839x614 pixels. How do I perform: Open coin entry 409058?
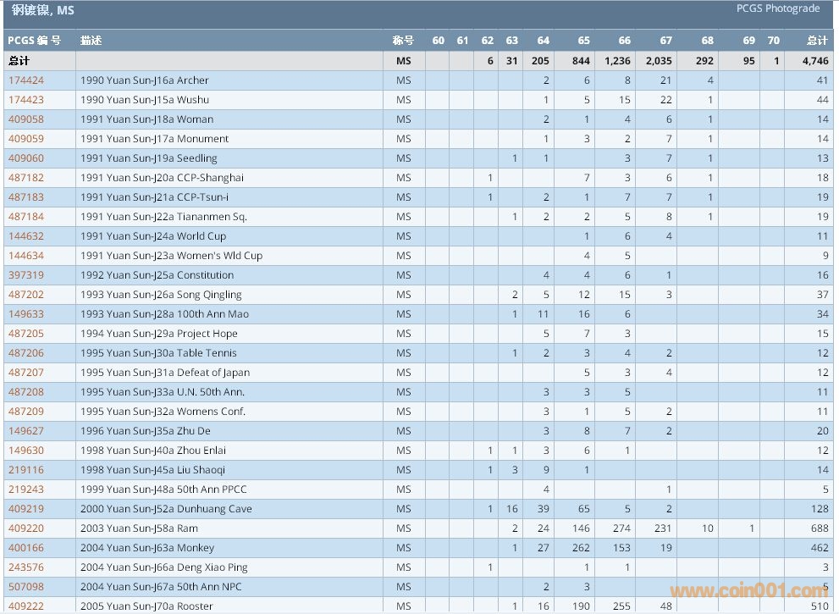(25, 119)
